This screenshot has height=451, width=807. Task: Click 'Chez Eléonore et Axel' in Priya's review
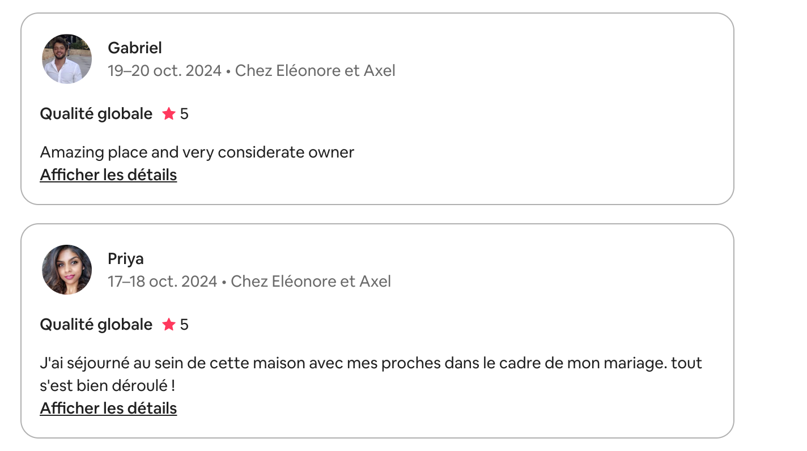coord(311,282)
